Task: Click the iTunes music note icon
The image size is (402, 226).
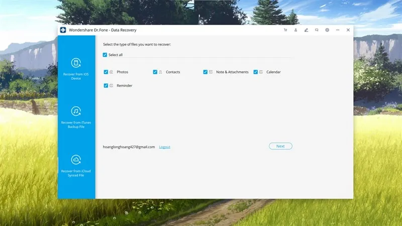Action: click(x=76, y=111)
